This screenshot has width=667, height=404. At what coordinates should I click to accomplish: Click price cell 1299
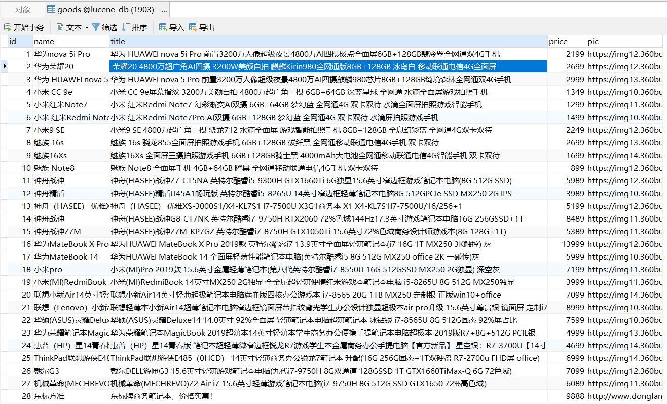567,104
